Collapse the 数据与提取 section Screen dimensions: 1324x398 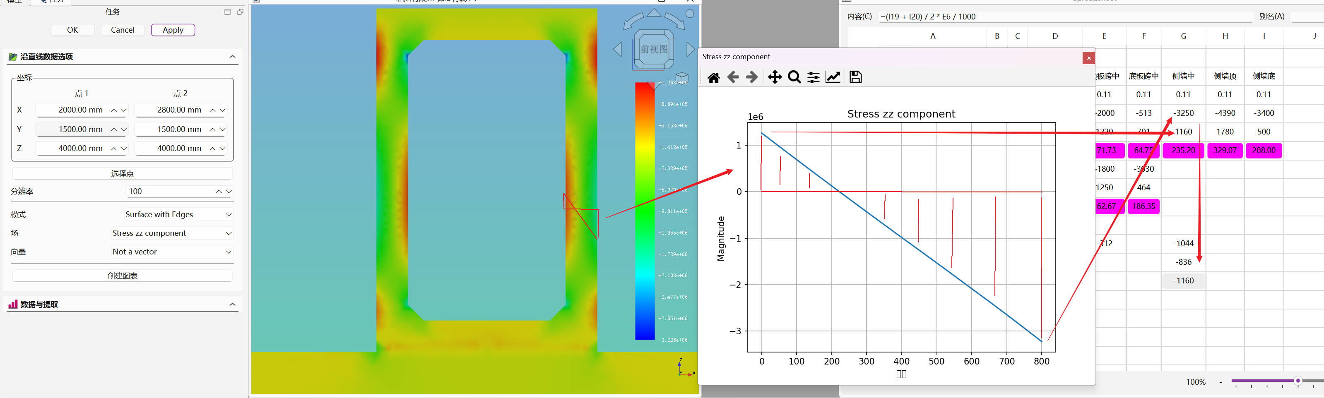[232, 304]
